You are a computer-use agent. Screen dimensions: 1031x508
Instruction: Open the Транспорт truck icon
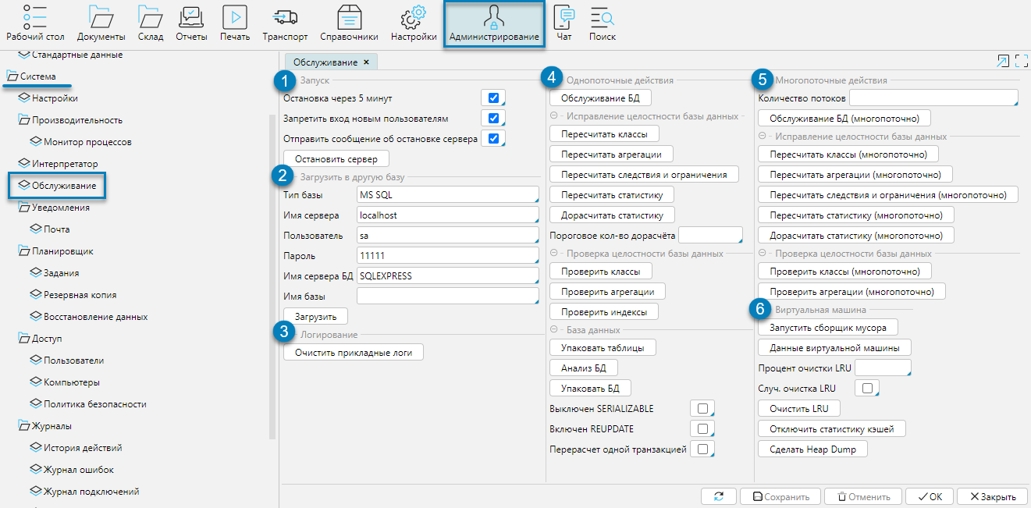click(285, 16)
